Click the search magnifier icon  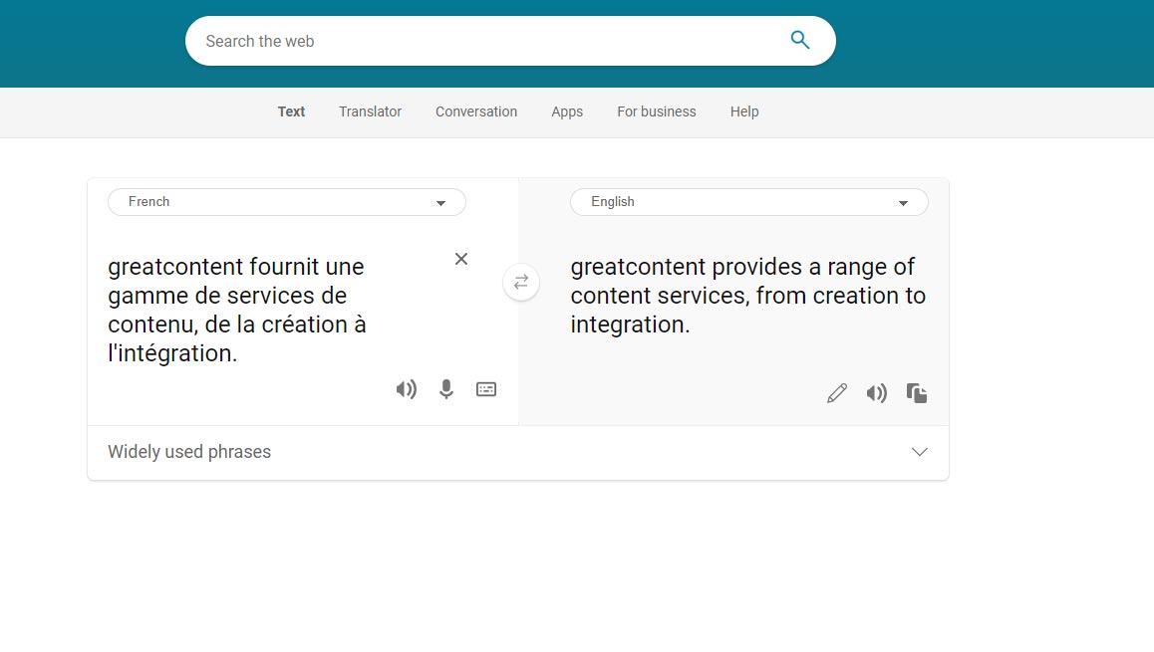(x=800, y=41)
